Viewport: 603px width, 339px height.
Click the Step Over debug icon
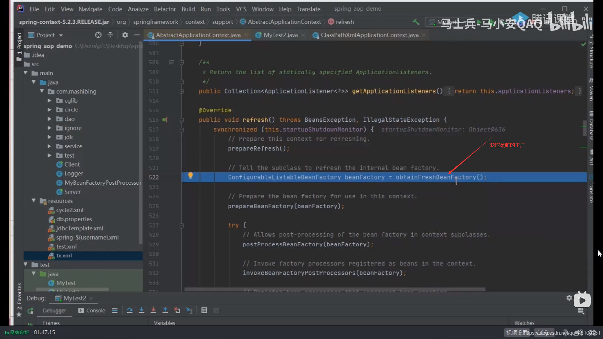(x=129, y=310)
